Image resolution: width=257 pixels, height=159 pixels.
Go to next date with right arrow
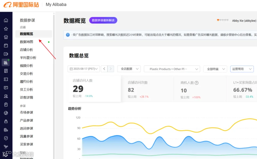(111, 69)
